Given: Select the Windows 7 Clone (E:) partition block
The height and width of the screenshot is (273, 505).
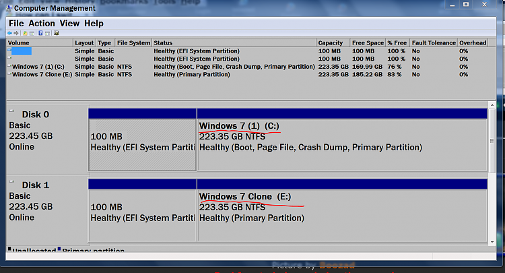Looking at the screenshot, I should (x=342, y=210).
